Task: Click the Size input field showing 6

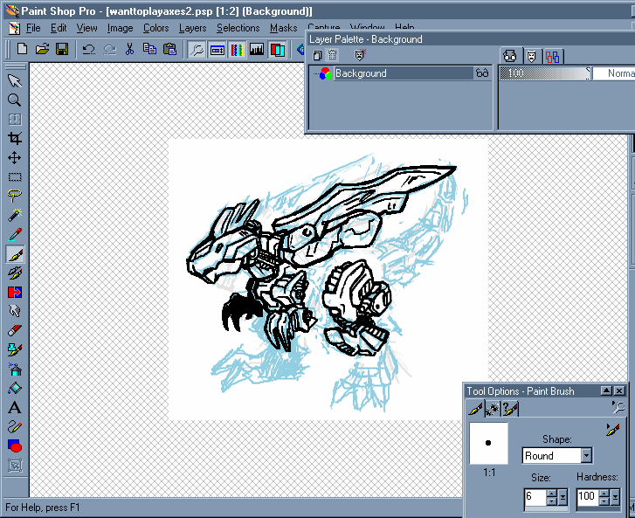Action: (x=535, y=496)
